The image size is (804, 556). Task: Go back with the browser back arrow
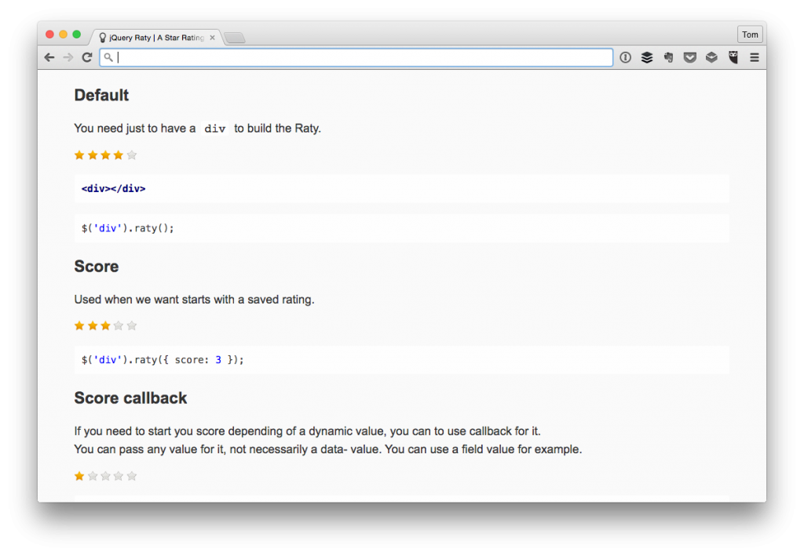[49, 57]
